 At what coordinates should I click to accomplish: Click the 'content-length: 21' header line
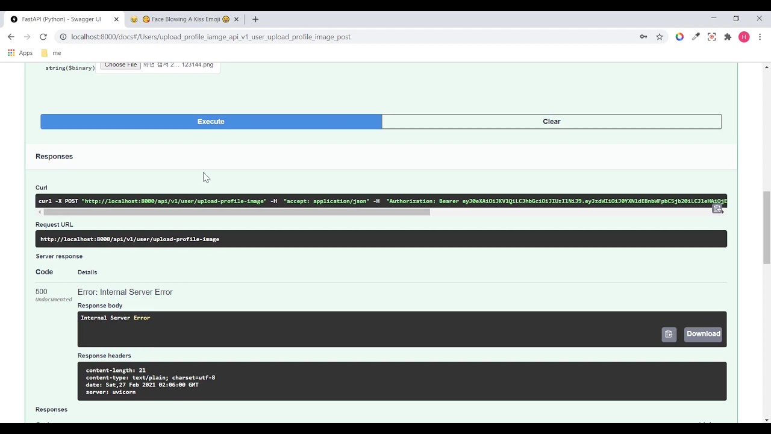click(x=116, y=371)
